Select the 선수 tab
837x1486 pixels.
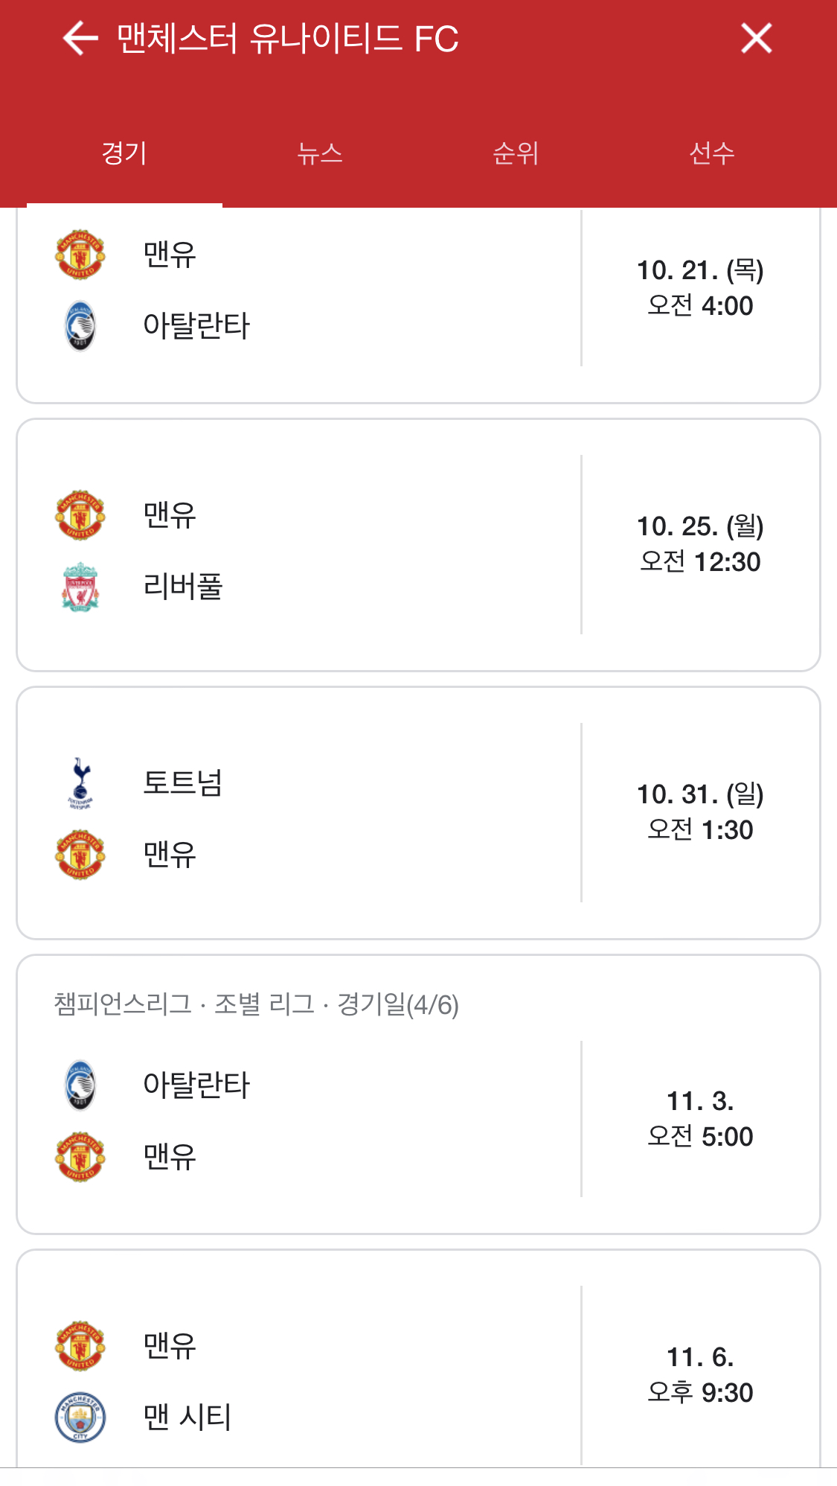712,153
